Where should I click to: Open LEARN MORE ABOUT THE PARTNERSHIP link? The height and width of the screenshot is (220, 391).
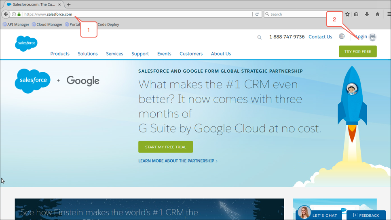pyautogui.click(x=178, y=161)
